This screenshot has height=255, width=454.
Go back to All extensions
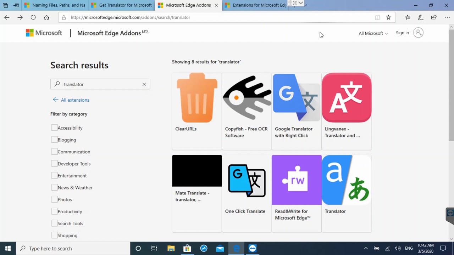click(x=71, y=100)
